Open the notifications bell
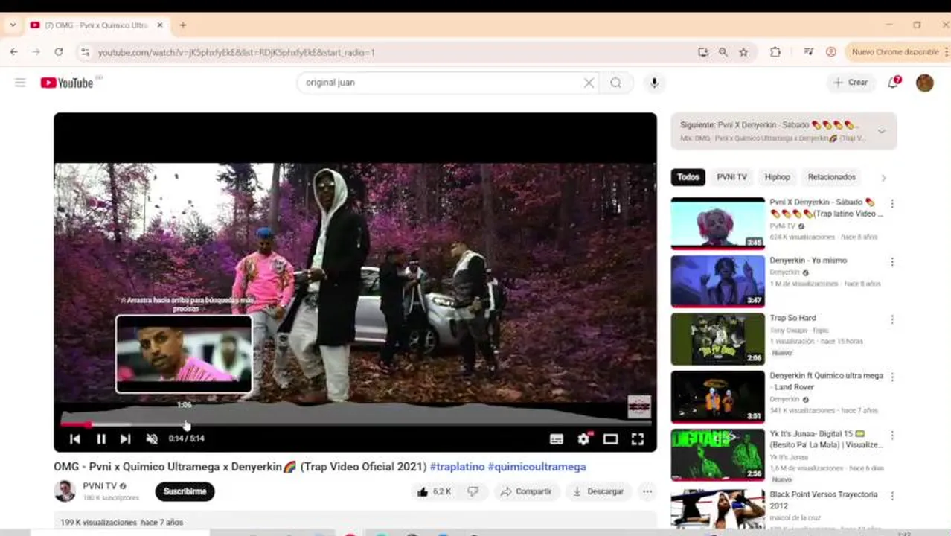This screenshot has width=951, height=536. tap(894, 83)
